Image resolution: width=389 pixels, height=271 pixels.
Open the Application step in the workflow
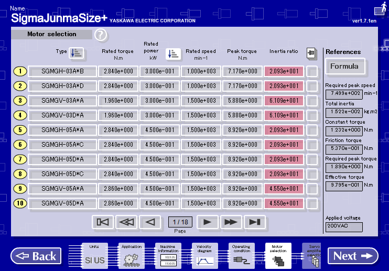point(132,256)
